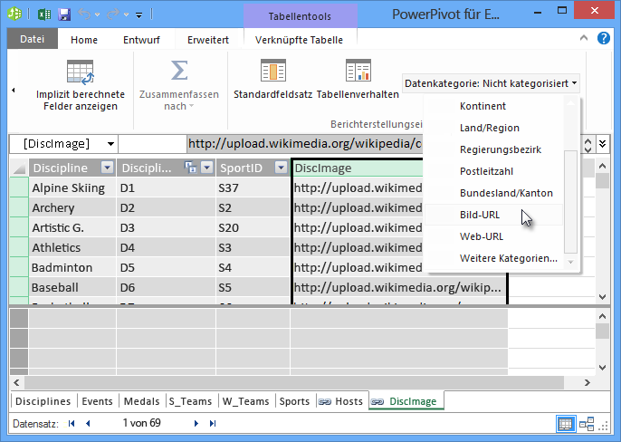Screen dimensions: 621x442
Task: Open the S_Teams sheet tab
Action: click(190, 401)
